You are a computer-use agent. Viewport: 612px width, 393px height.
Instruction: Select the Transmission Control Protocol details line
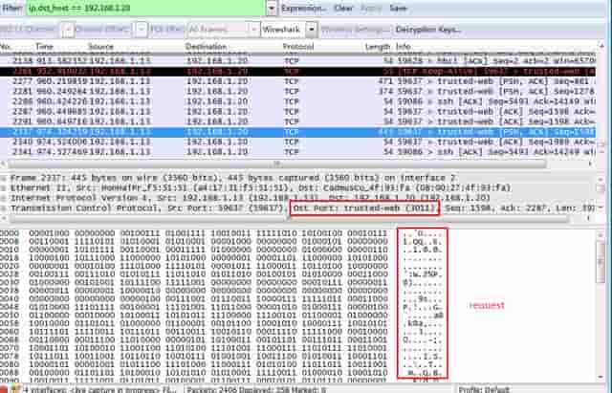click(x=302, y=208)
